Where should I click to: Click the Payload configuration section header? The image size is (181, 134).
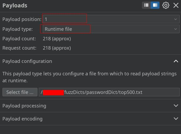pyautogui.click(x=27, y=61)
